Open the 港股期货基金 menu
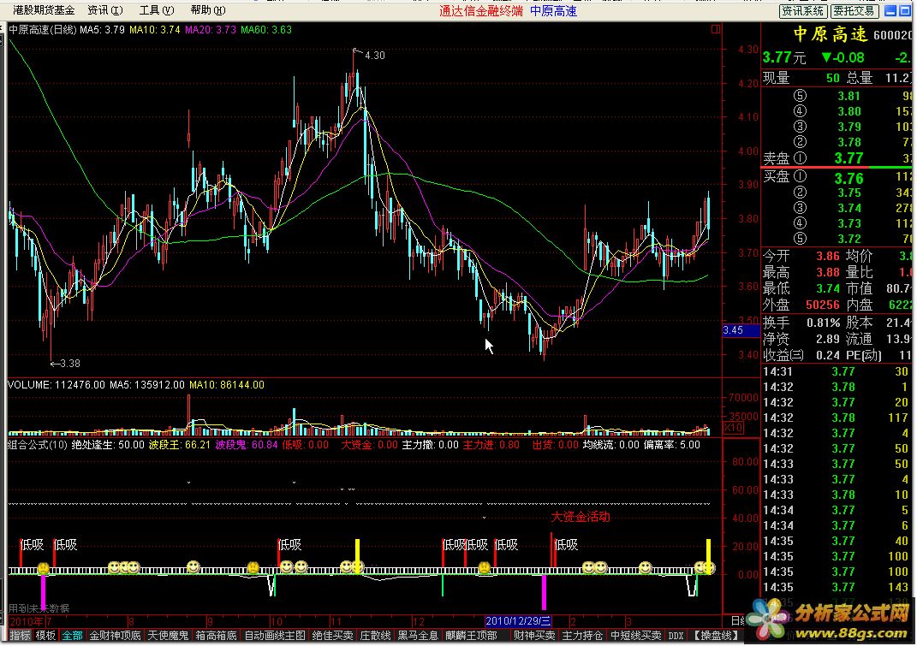This screenshot has width=917, height=646. click(x=44, y=10)
